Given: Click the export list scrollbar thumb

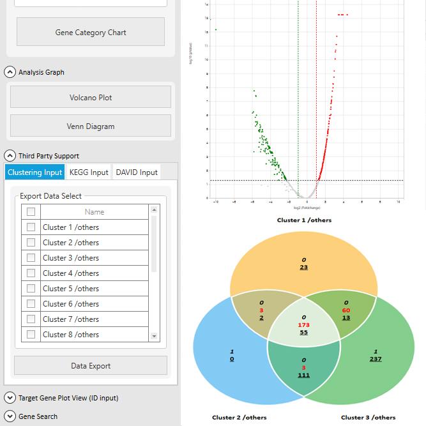Looking at the screenshot, I should 154,244.
